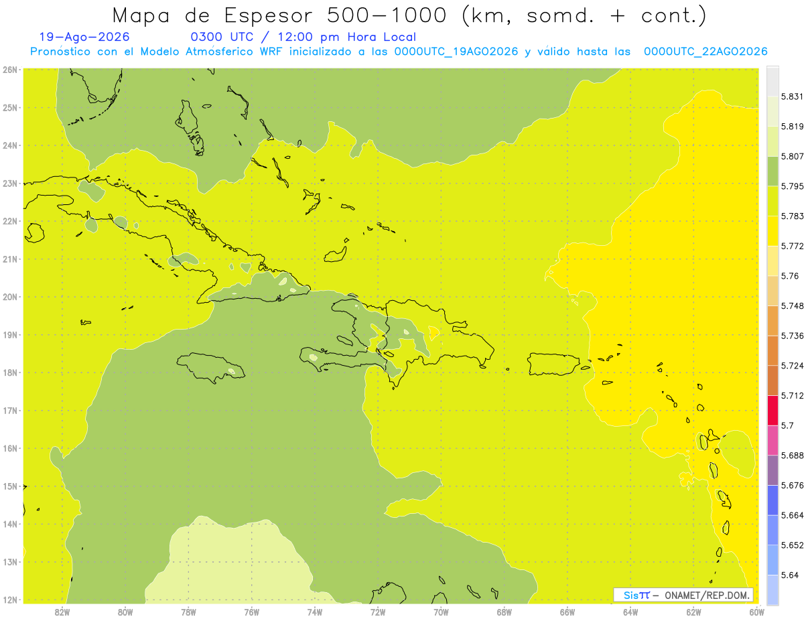Click legend value 5.795
Image resolution: width=804 pixels, height=621 pixels.
[792, 186]
